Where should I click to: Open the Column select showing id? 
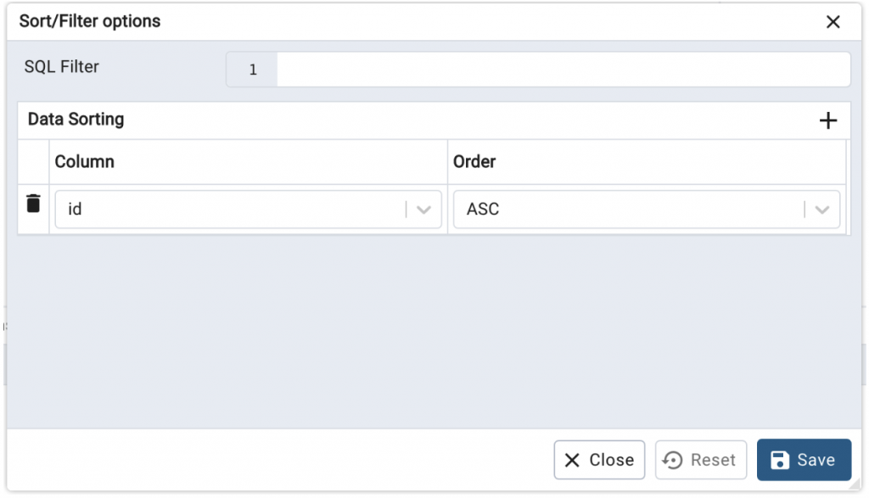click(229, 209)
